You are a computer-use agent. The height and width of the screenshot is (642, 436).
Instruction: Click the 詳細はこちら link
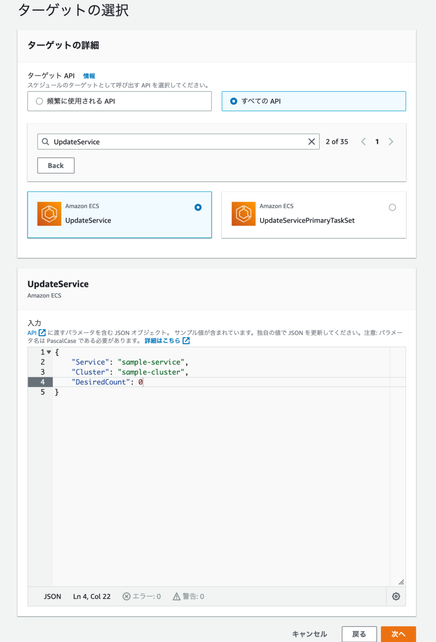pos(163,340)
